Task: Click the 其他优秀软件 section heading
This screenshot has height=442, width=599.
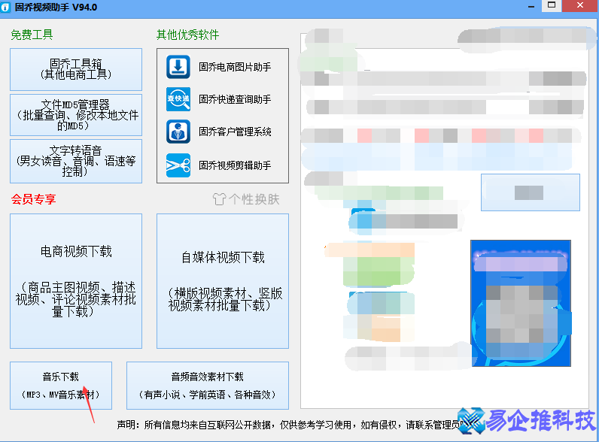Action: [x=187, y=35]
